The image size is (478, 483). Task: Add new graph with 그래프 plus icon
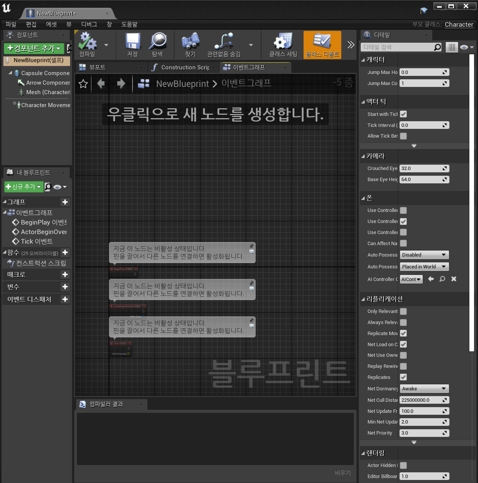point(65,202)
